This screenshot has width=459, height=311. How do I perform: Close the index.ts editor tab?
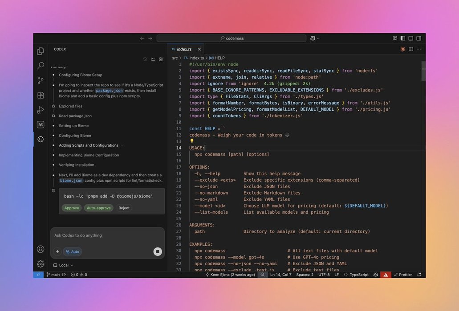199,49
